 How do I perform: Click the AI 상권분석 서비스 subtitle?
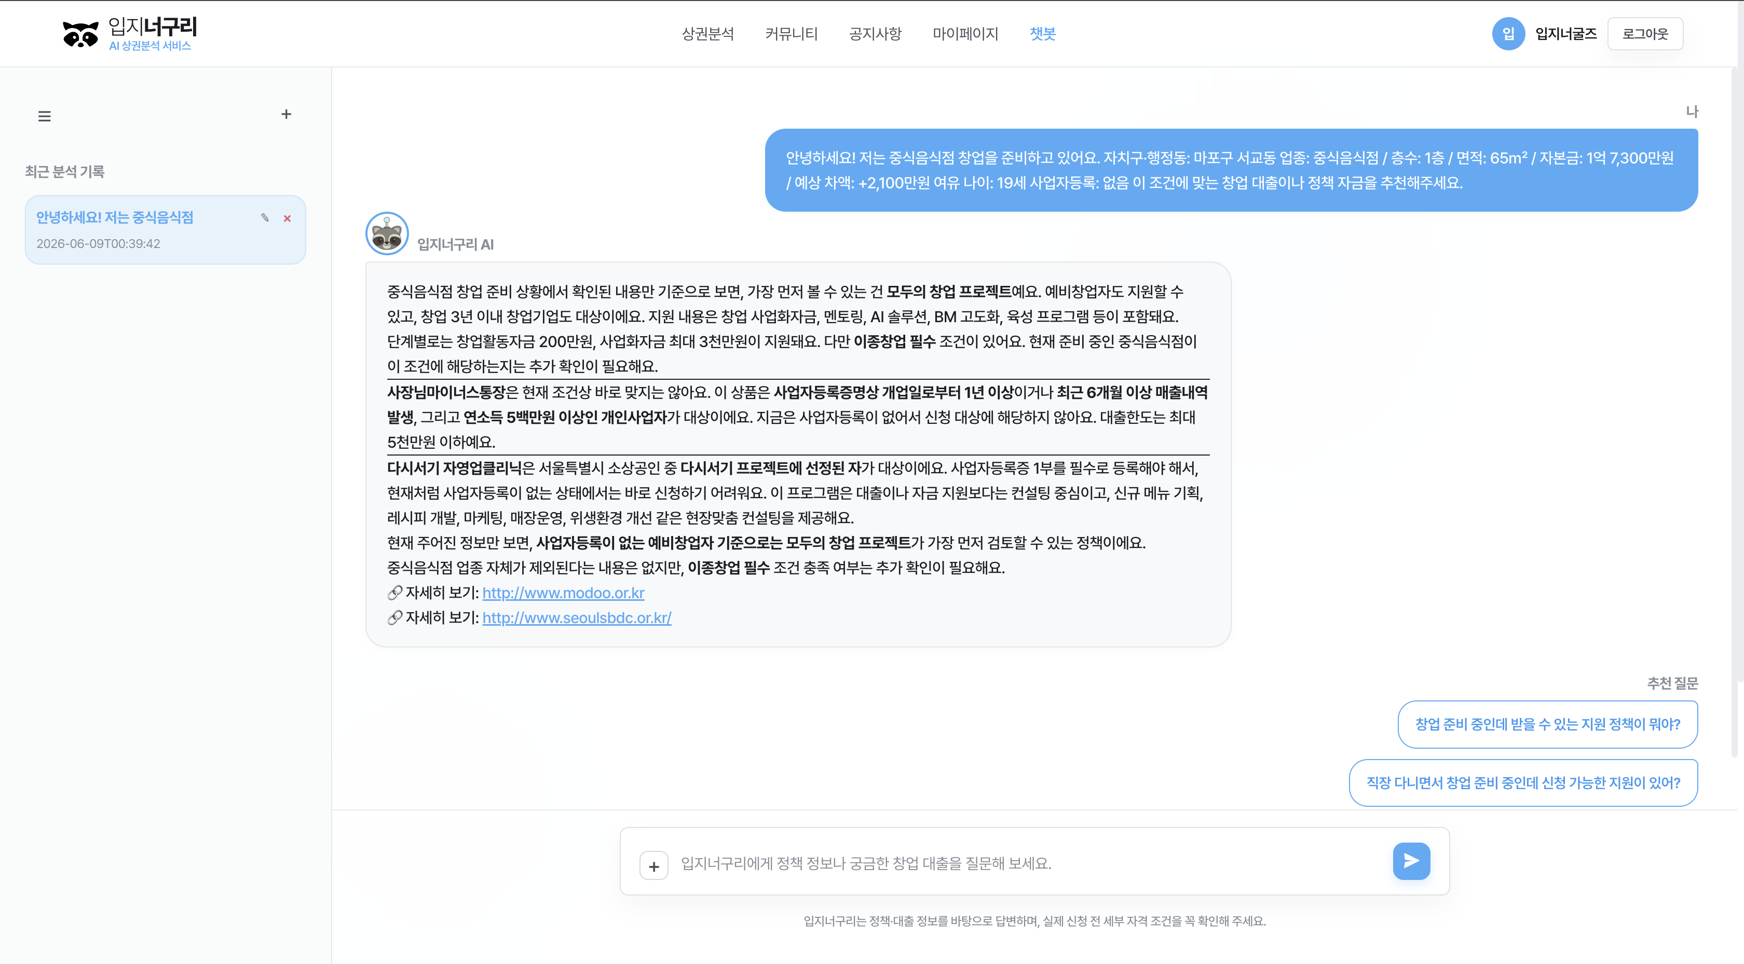149,45
